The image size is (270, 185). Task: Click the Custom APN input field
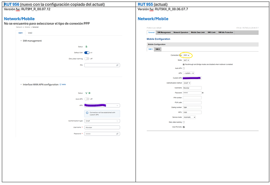pyautogui.click(x=192, y=78)
